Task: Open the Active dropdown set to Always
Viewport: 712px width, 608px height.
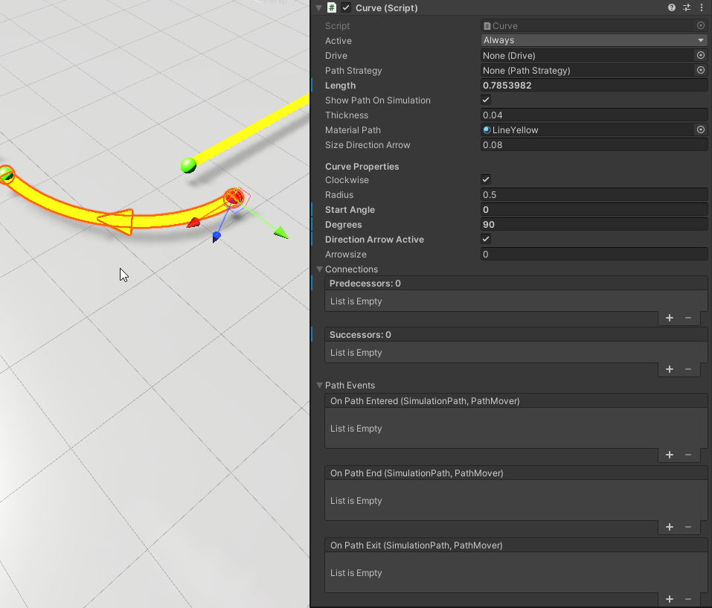Action: (594, 40)
